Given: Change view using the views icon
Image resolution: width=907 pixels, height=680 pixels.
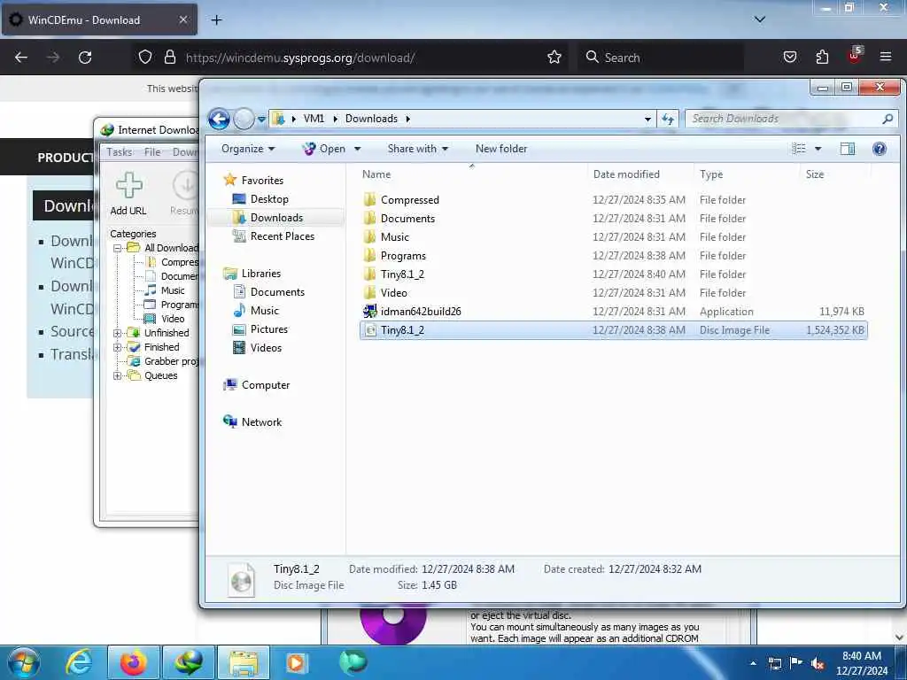Looking at the screenshot, I should click(798, 149).
